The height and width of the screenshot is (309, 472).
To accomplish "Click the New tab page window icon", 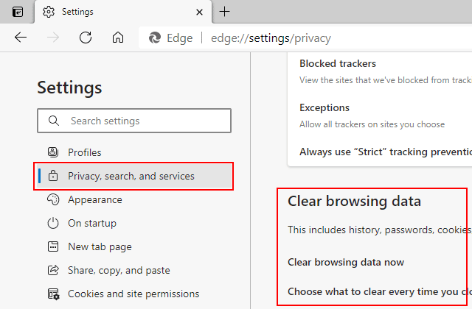I will [x=53, y=246].
